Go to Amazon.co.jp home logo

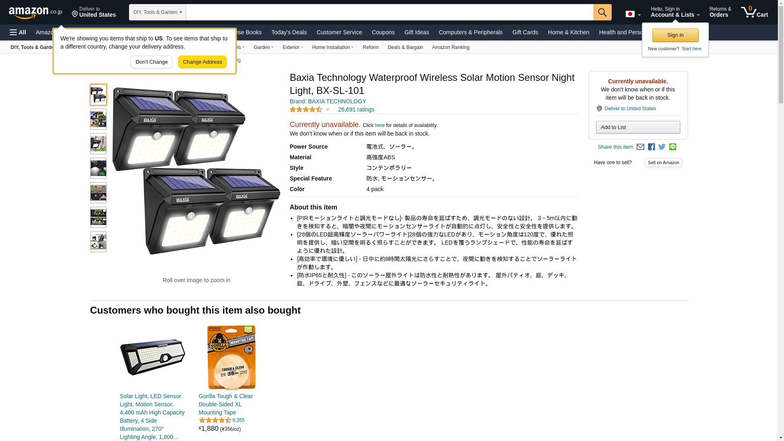(x=36, y=12)
